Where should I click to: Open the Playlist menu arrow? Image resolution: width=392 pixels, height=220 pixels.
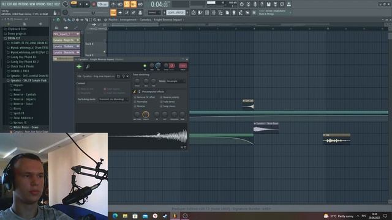(54, 20)
